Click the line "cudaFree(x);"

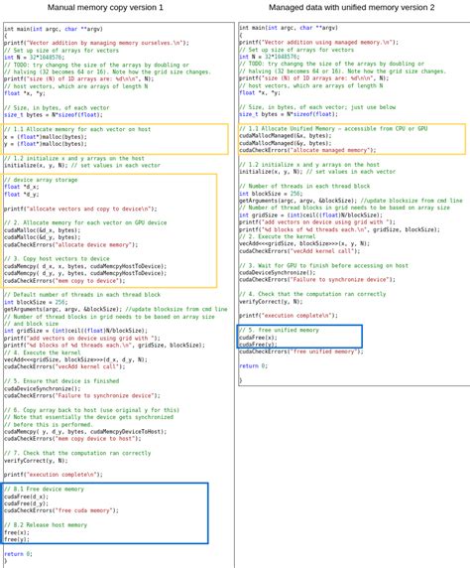[259, 338]
